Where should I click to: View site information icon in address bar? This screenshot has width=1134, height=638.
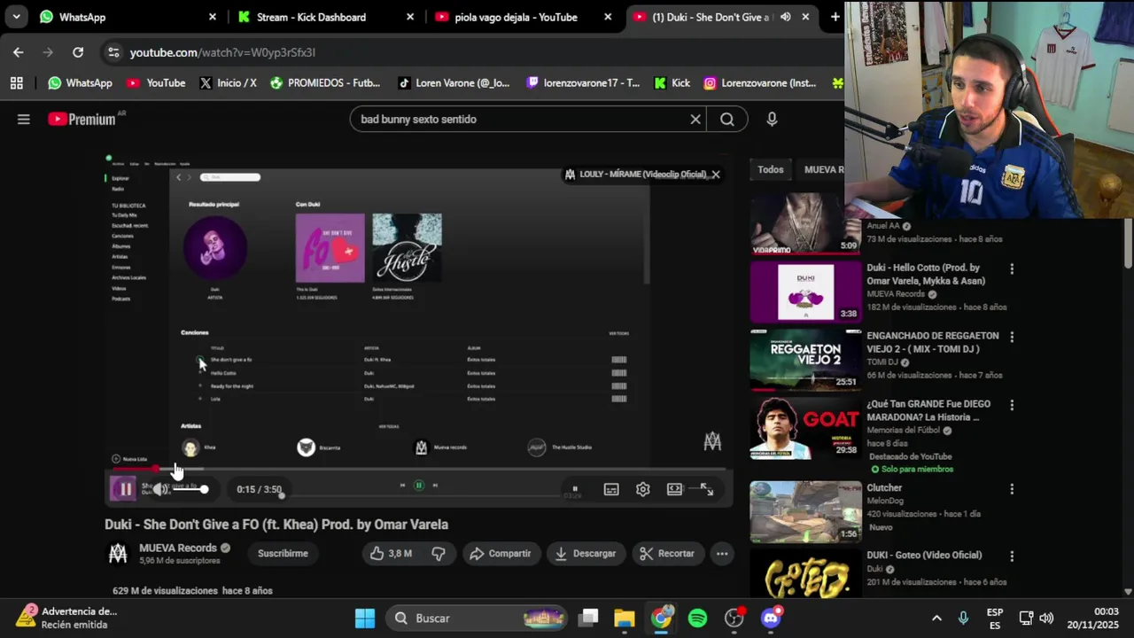point(113,52)
